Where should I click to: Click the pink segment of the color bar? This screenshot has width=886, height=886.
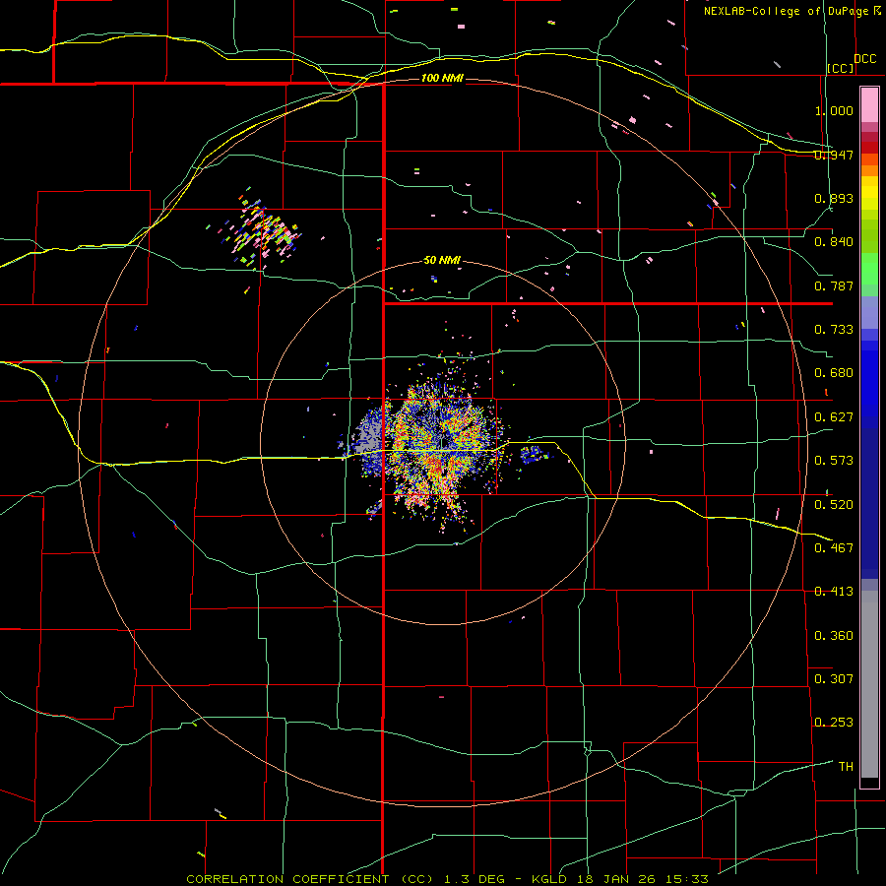pos(869,105)
